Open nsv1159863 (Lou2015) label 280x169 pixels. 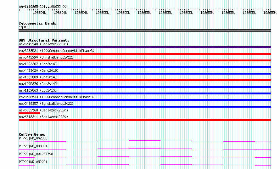(38, 90)
